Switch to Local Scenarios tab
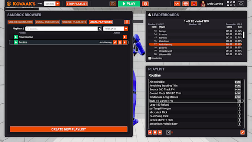 [x=47, y=22]
